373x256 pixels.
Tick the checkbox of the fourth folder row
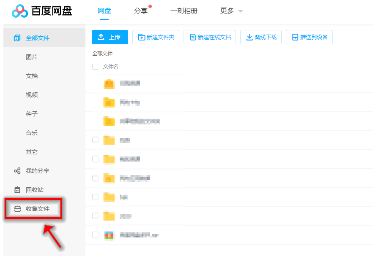click(x=95, y=140)
